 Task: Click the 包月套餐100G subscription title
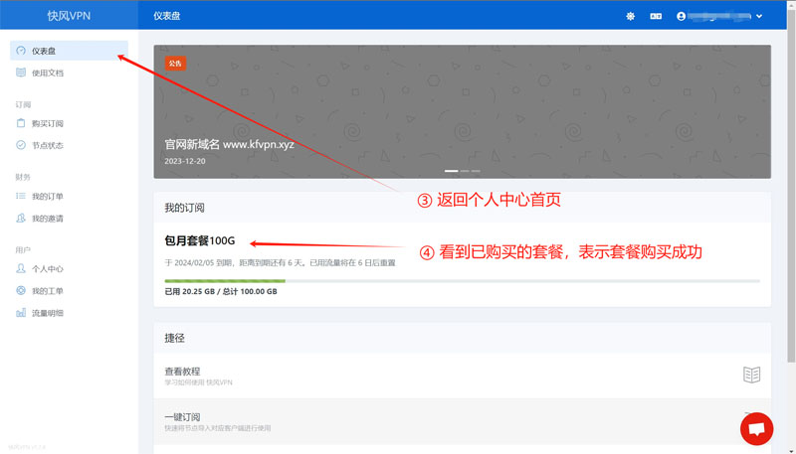click(200, 240)
